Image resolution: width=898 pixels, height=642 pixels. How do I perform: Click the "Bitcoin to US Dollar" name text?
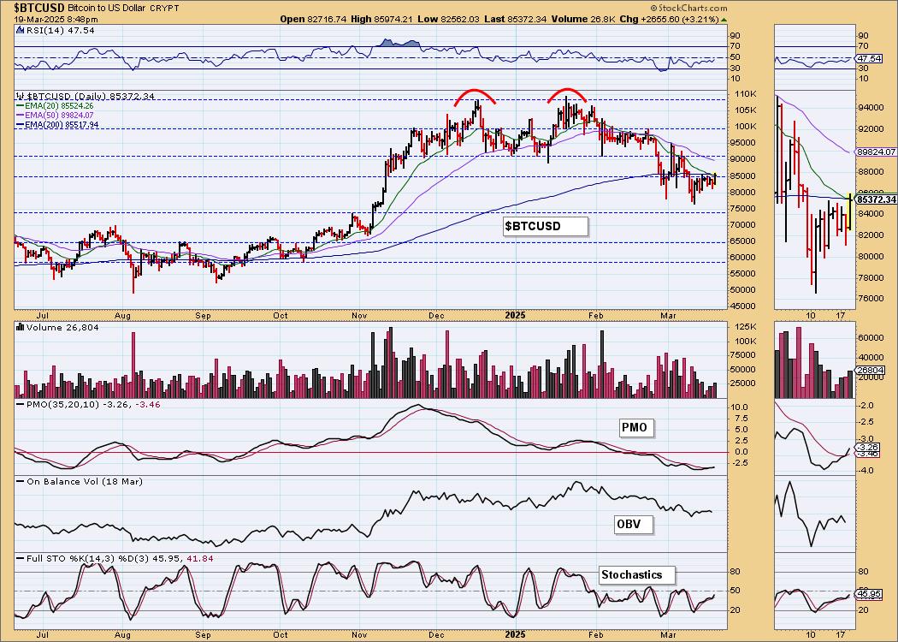(x=108, y=8)
